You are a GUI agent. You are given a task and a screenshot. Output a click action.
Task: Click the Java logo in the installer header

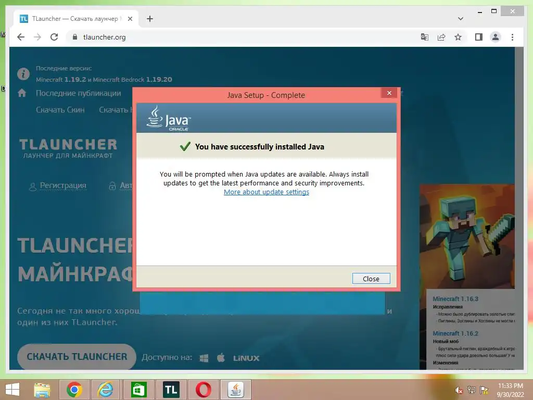[x=168, y=118]
